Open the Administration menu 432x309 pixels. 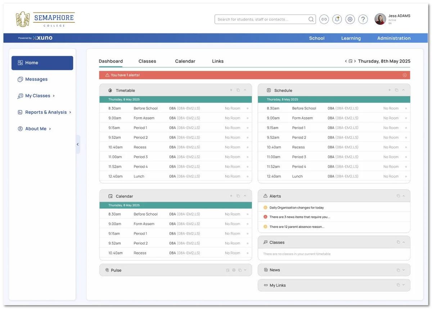393,38
